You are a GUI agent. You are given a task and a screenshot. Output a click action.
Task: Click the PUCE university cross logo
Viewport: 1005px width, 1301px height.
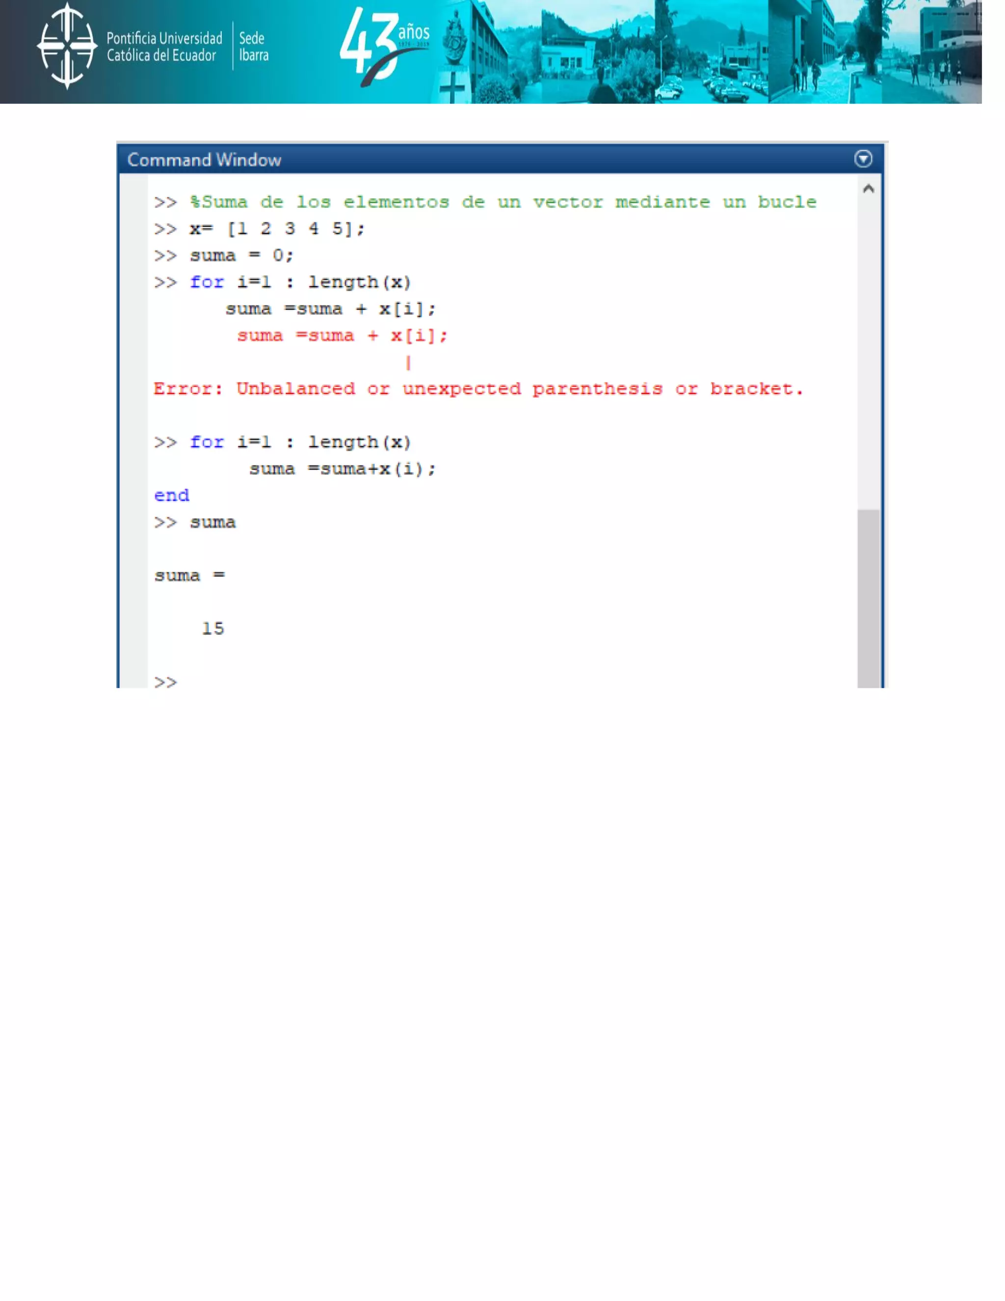click(x=67, y=46)
